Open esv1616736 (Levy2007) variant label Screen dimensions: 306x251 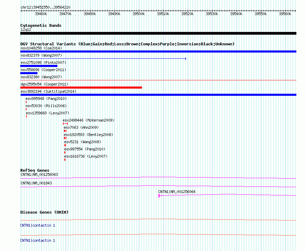tap(86, 156)
